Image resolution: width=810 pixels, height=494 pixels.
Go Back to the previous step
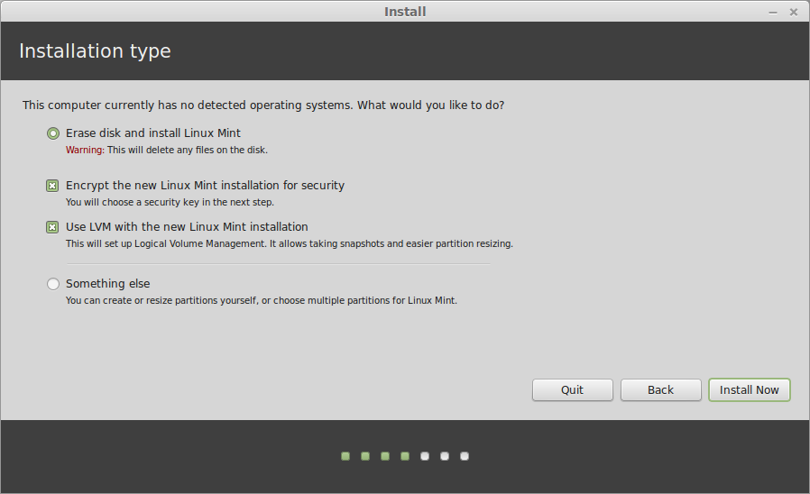pos(660,389)
